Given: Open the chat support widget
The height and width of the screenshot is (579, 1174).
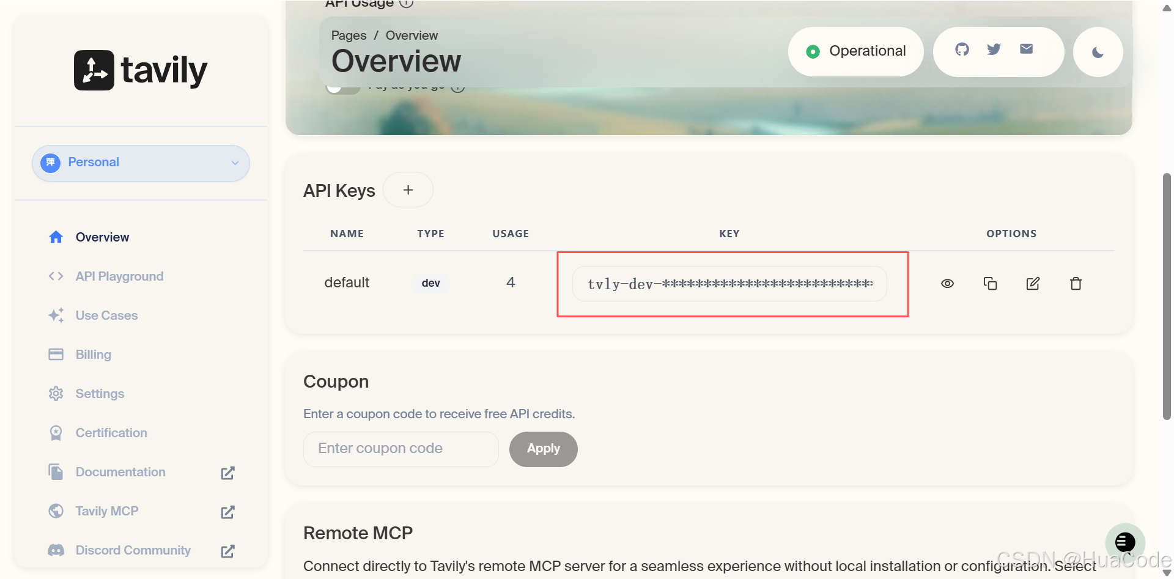Looking at the screenshot, I should pyautogui.click(x=1124, y=542).
